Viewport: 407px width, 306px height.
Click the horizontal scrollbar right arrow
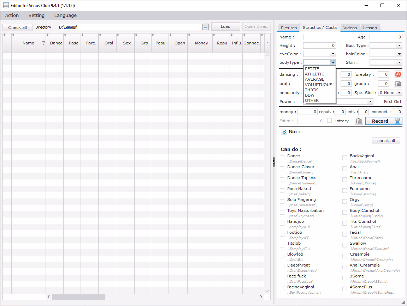(261, 297)
